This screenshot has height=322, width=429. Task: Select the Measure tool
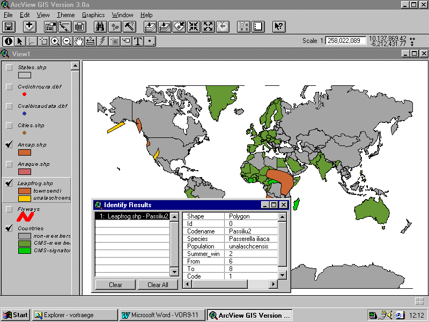pos(91,41)
